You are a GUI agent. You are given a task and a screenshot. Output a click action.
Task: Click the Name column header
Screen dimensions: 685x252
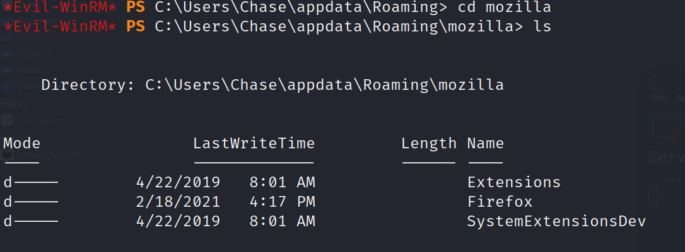tap(485, 143)
